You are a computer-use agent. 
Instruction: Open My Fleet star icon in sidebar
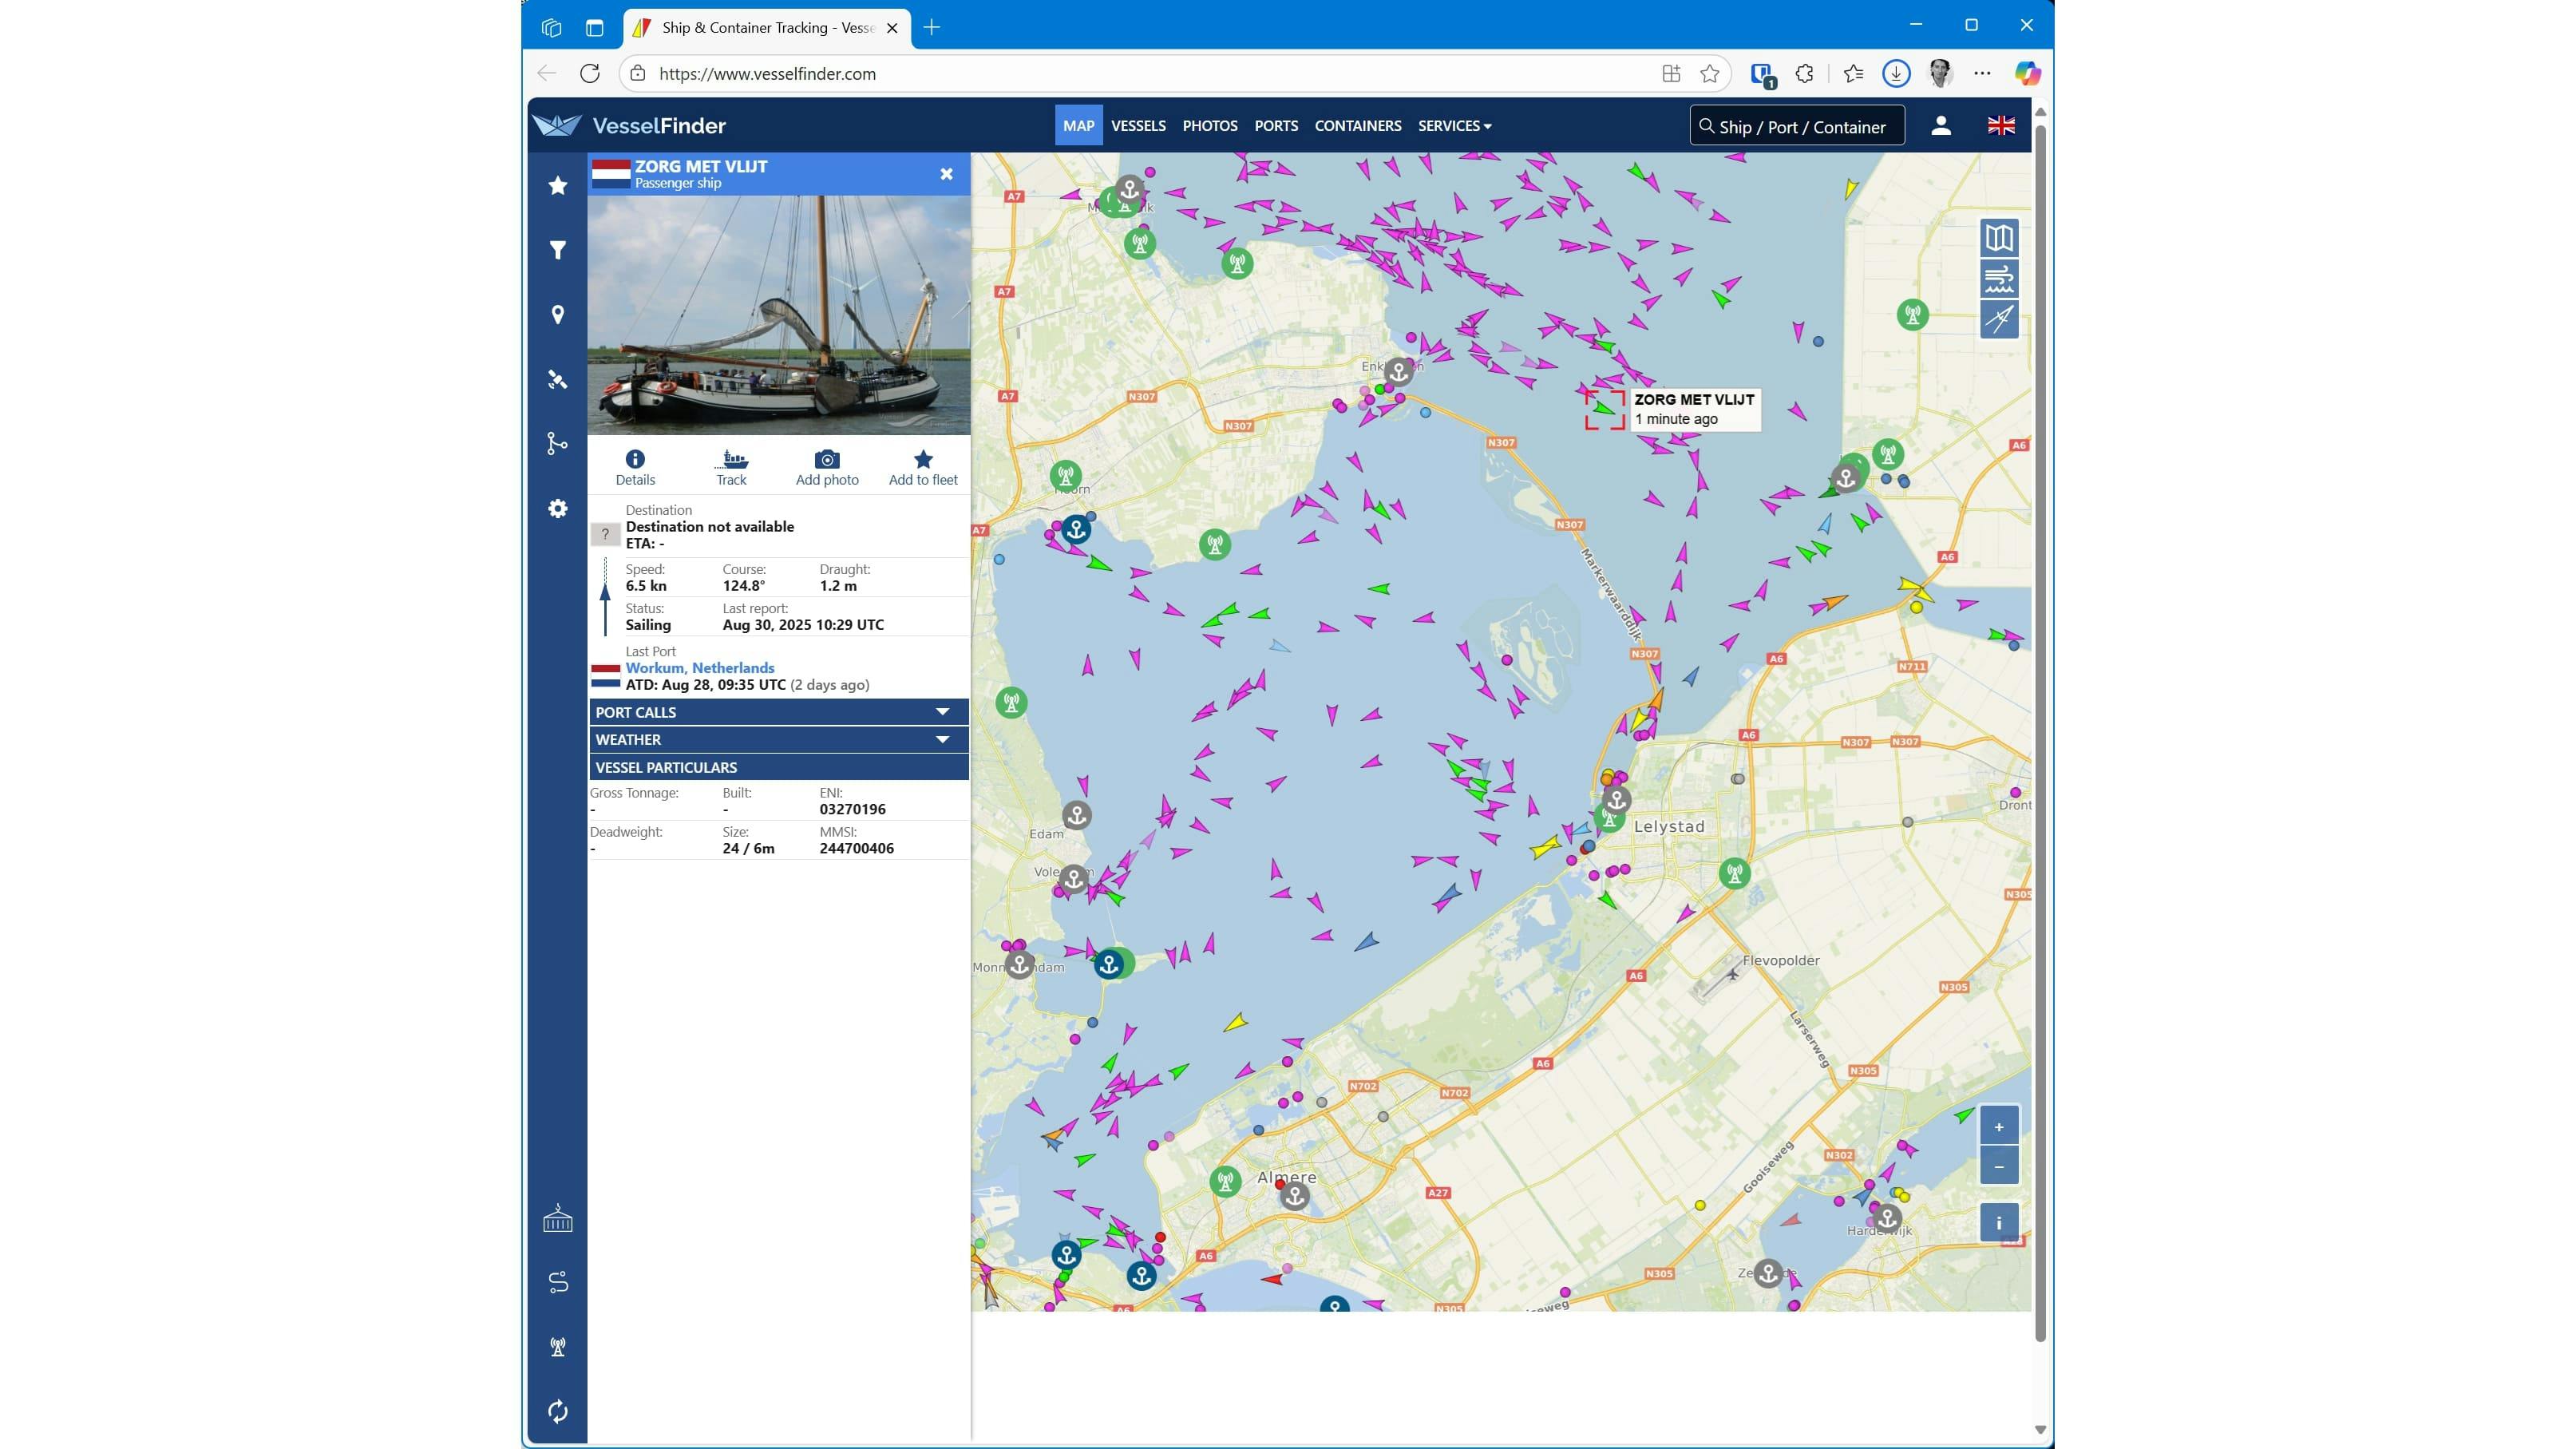tap(558, 186)
